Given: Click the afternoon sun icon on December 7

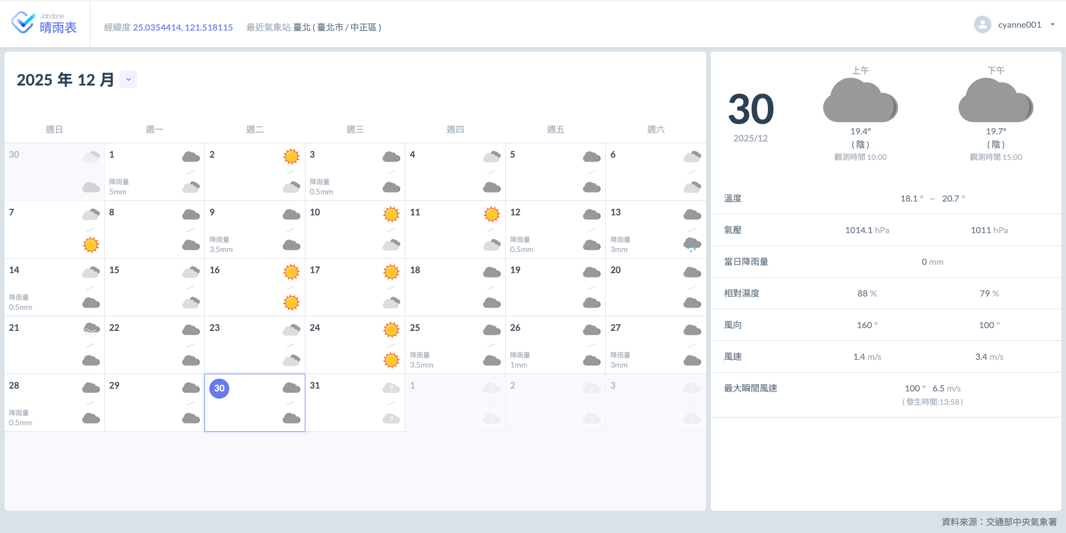Looking at the screenshot, I should [x=91, y=244].
